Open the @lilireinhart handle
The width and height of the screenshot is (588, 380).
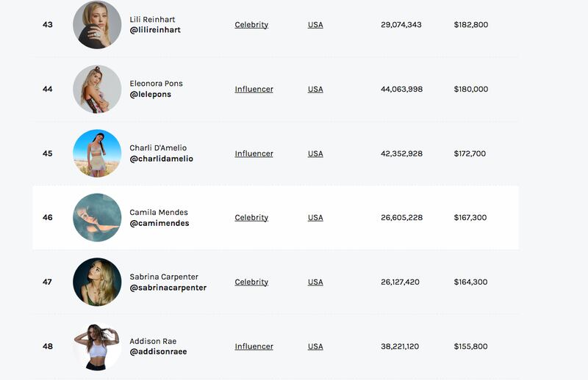pos(155,30)
